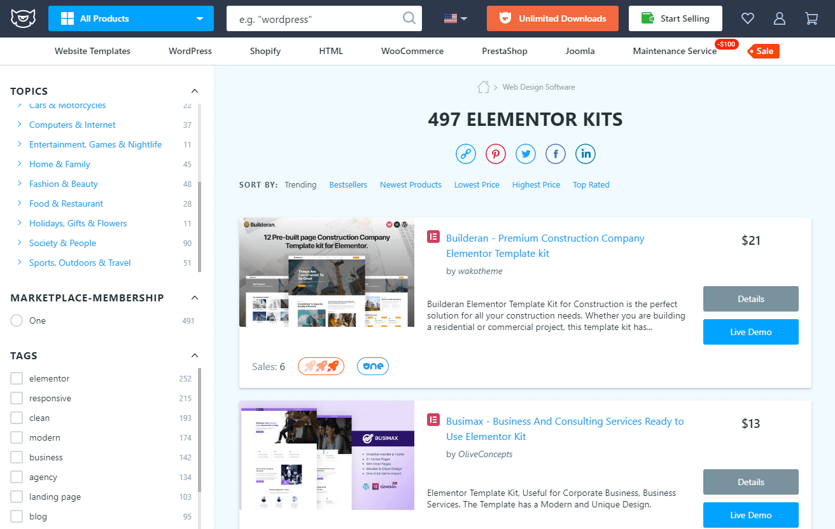Open the wishlist heart icon

748,18
